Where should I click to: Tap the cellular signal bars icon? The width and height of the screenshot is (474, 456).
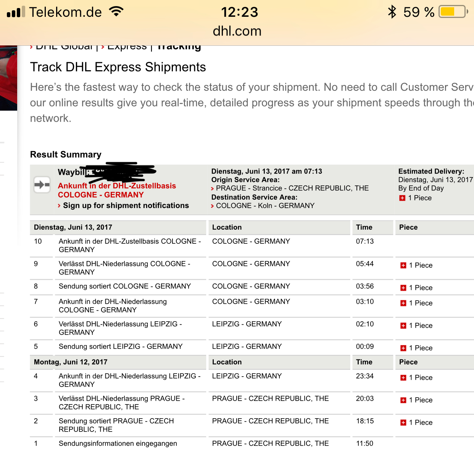click(16, 12)
